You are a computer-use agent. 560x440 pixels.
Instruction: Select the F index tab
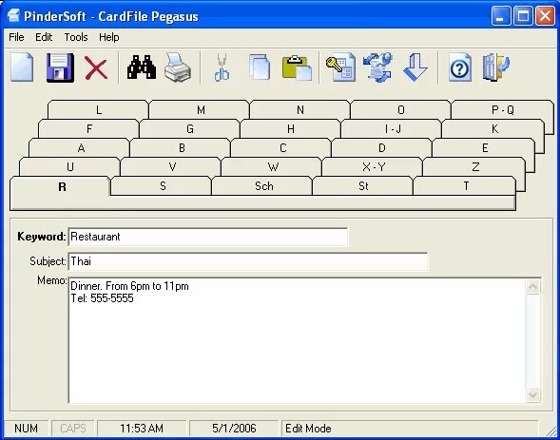[89, 129]
